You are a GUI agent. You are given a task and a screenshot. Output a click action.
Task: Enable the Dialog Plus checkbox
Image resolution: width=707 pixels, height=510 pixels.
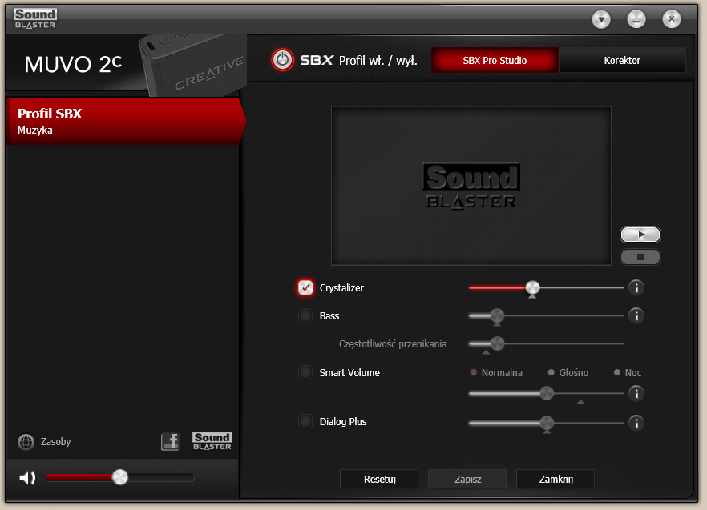[305, 421]
